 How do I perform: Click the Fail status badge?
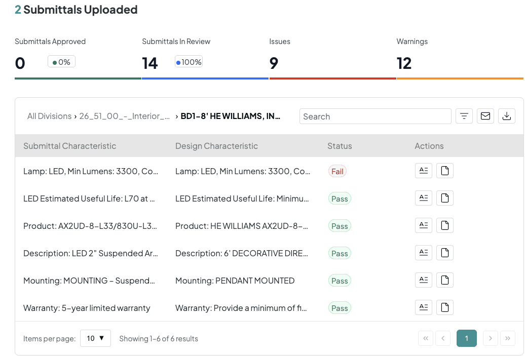[337, 171]
